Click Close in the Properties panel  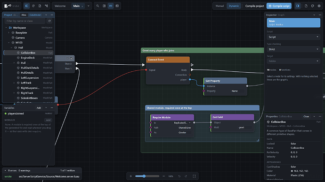pos(306,116)
